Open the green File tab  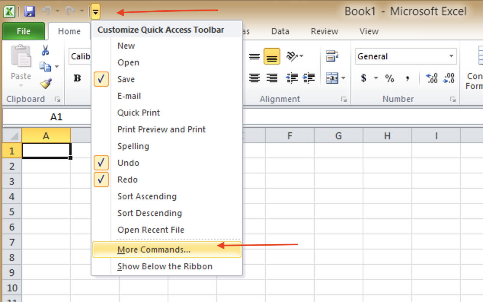point(24,32)
